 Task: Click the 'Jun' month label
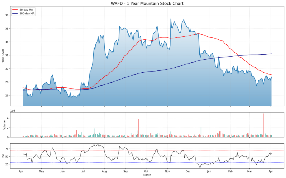(x=62, y=171)
